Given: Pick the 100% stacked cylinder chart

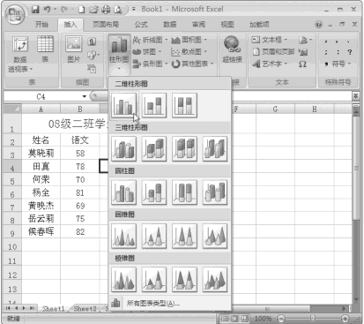Looking at the screenshot, I should point(184,192).
